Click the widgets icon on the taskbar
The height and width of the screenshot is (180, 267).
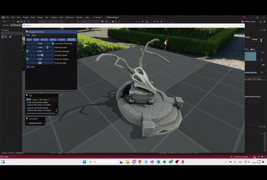click(x=3, y=162)
